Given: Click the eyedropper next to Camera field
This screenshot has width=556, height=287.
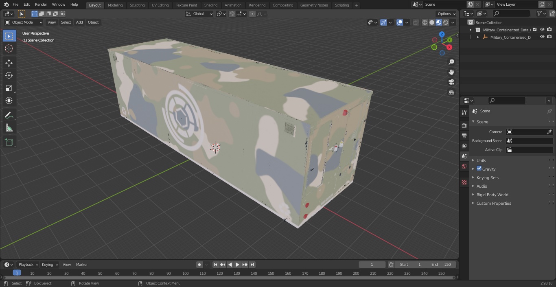Looking at the screenshot, I should [549, 132].
